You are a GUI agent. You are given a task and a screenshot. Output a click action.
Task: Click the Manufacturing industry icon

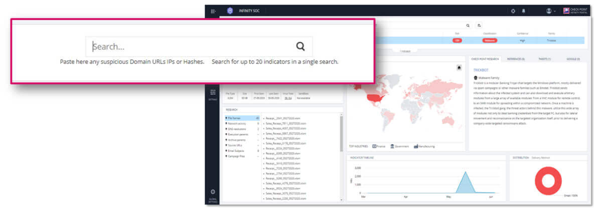point(416,146)
